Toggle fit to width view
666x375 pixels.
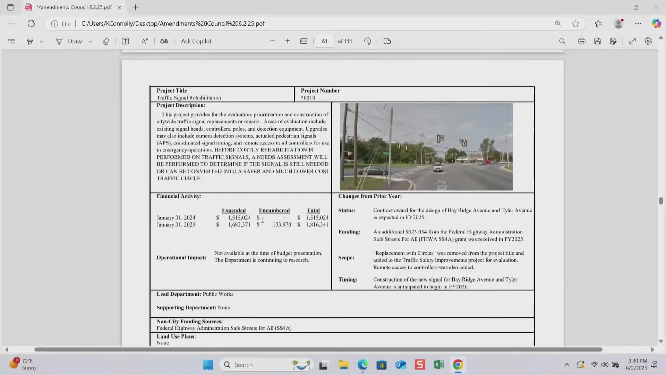pos(304,41)
